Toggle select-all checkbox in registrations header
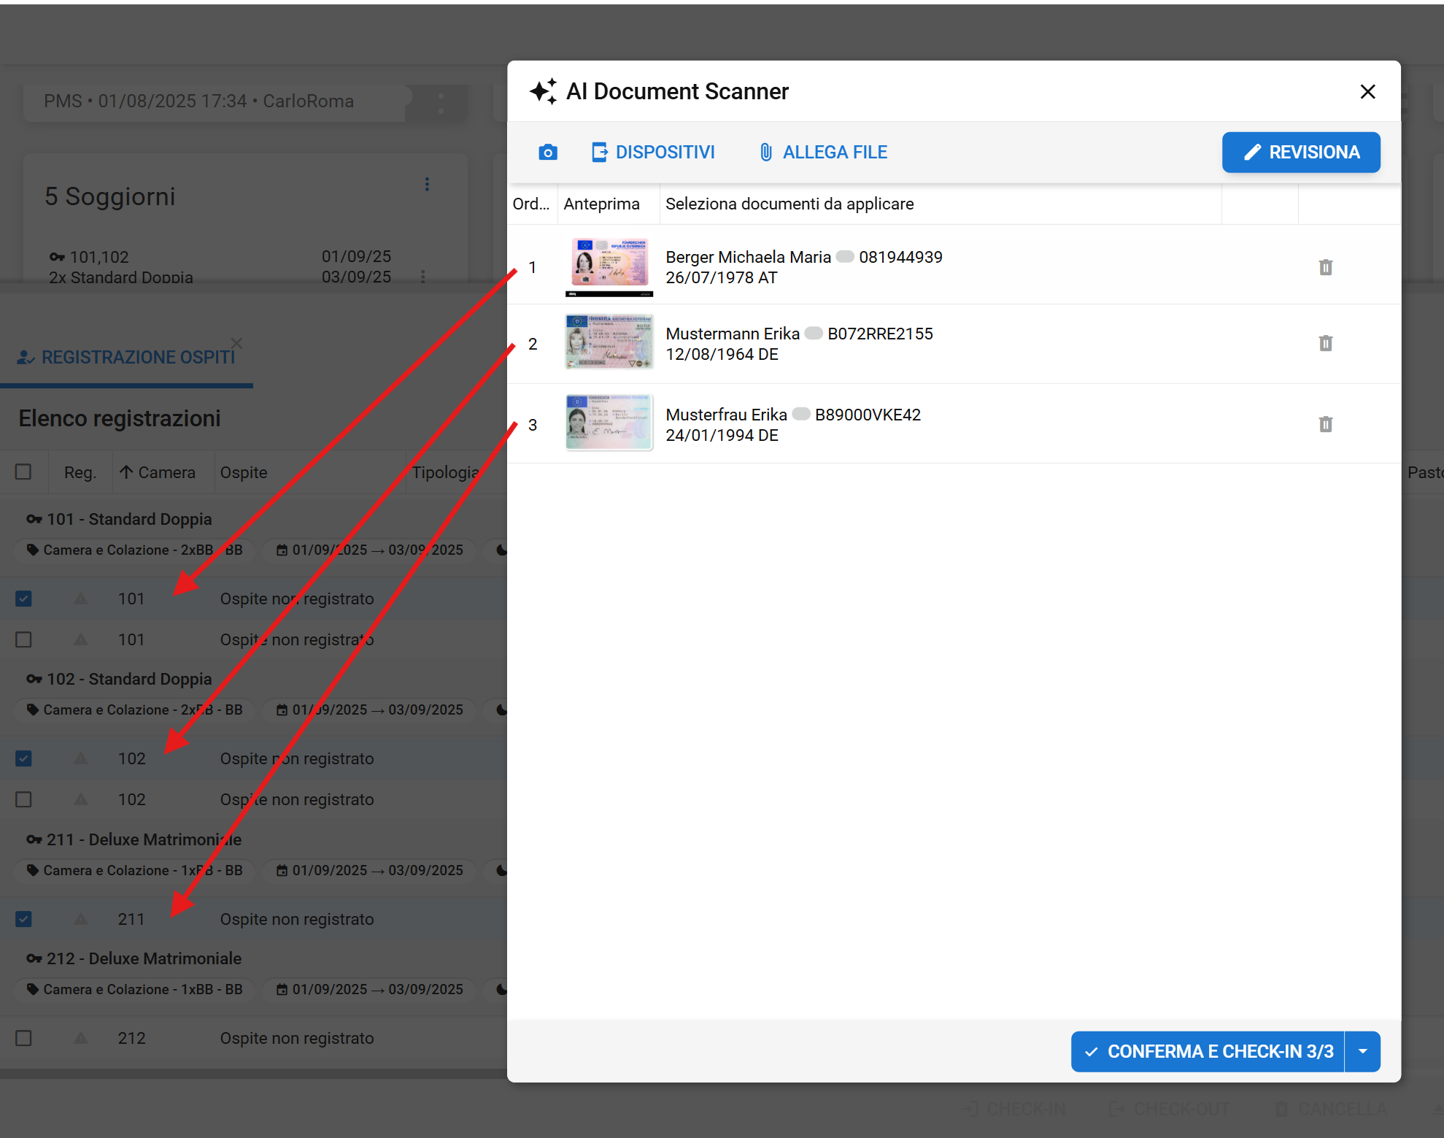The image size is (1444, 1138). point(23,472)
